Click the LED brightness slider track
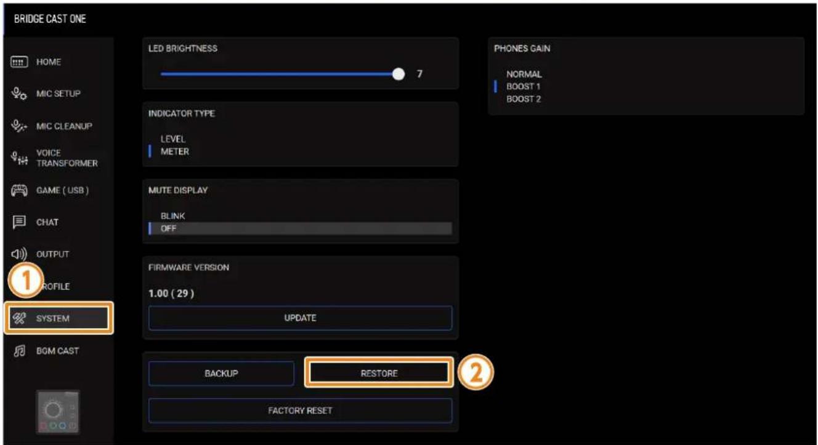The width and height of the screenshot is (818, 445). point(280,74)
